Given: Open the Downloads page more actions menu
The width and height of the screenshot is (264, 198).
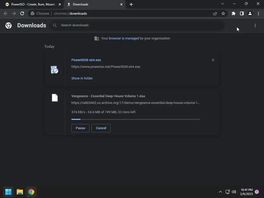Looking at the screenshot, I should 255,26.
